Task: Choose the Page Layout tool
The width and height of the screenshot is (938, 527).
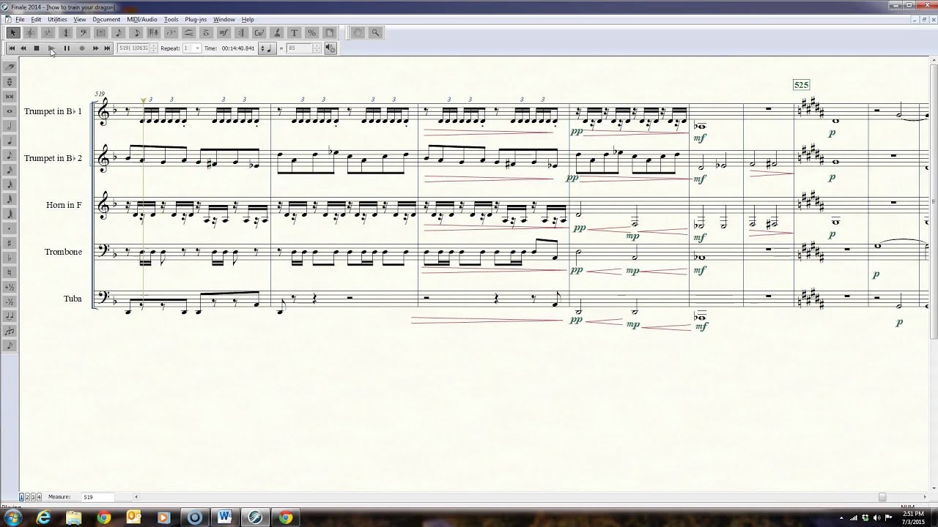Action: (329, 32)
